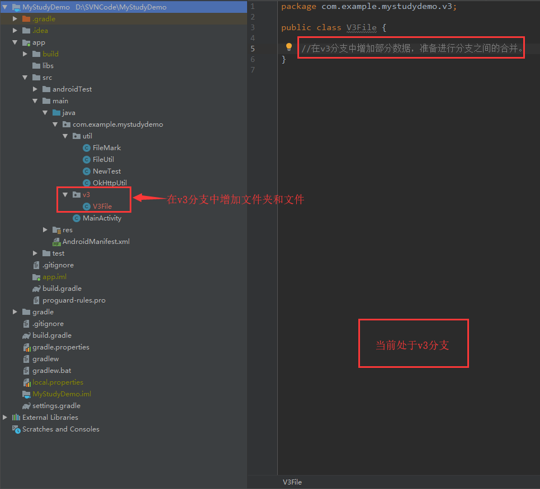Click the AndroidManifest.xml file icon
The height and width of the screenshot is (489, 540).
pos(56,242)
